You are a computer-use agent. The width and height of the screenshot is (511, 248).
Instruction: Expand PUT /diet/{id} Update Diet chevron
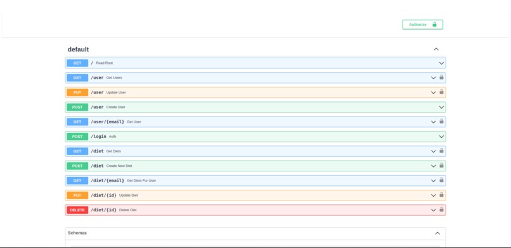pos(434,195)
